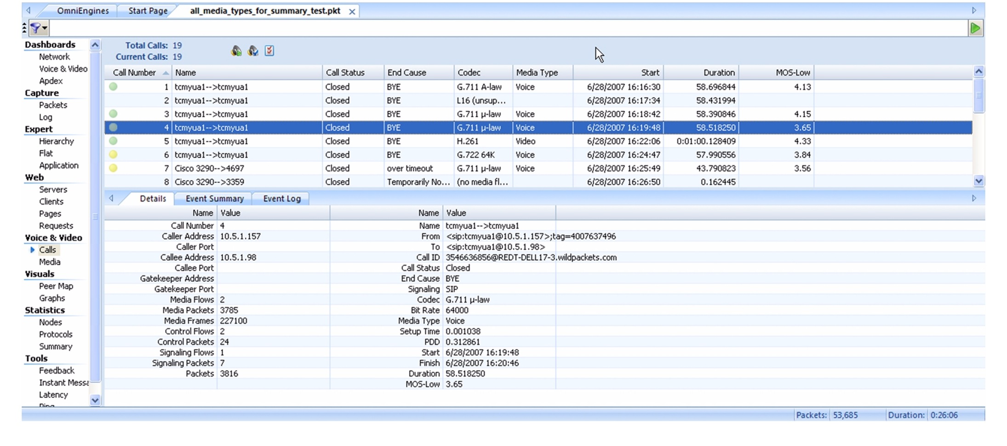Click the funnel filter icon
This screenshot has width=1007, height=446.
pyautogui.click(x=36, y=29)
